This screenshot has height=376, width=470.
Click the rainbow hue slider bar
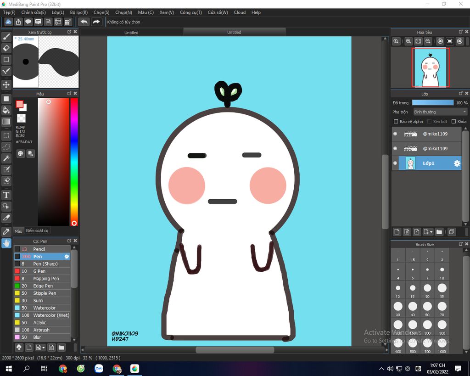coord(74,161)
